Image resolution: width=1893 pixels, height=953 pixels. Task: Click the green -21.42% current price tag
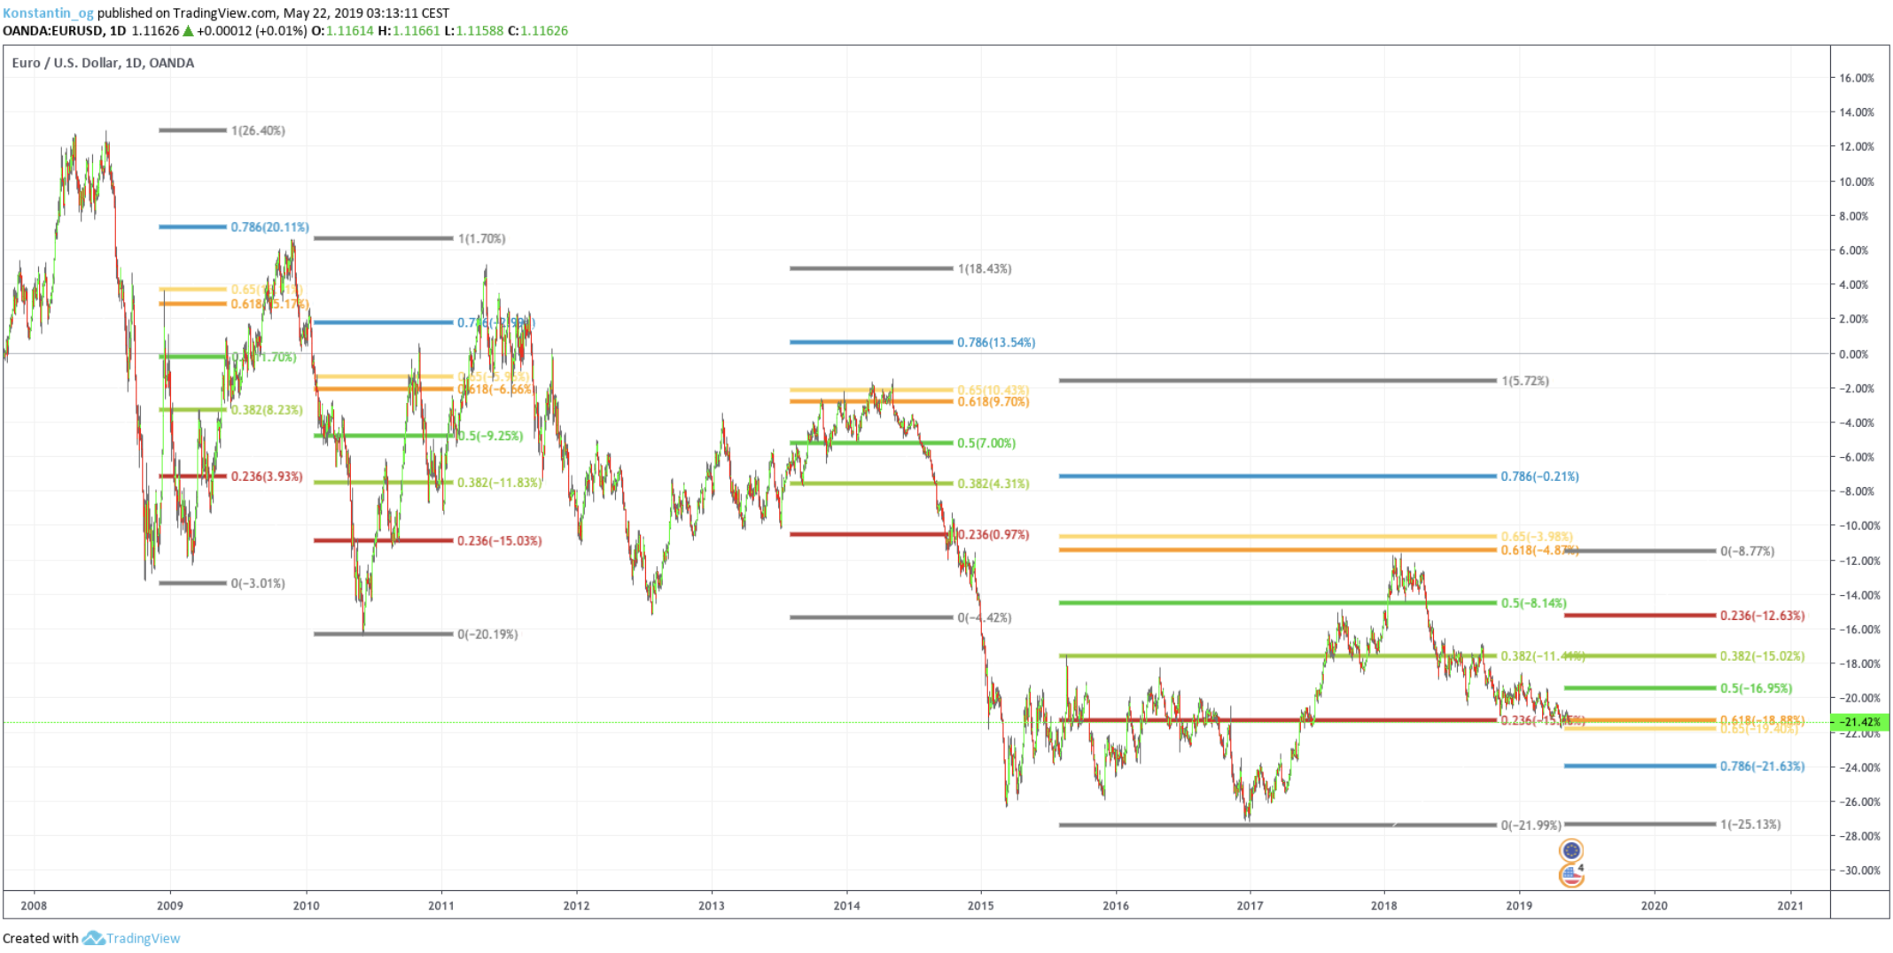pyautogui.click(x=1859, y=723)
